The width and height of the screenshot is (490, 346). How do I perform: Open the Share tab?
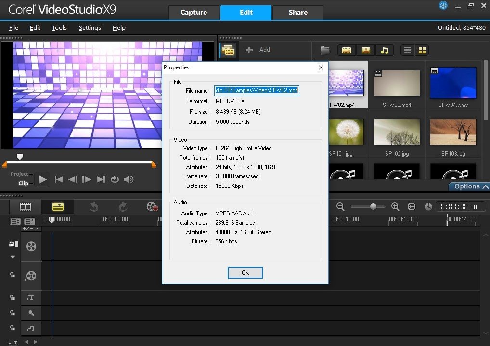(x=298, y=13)
